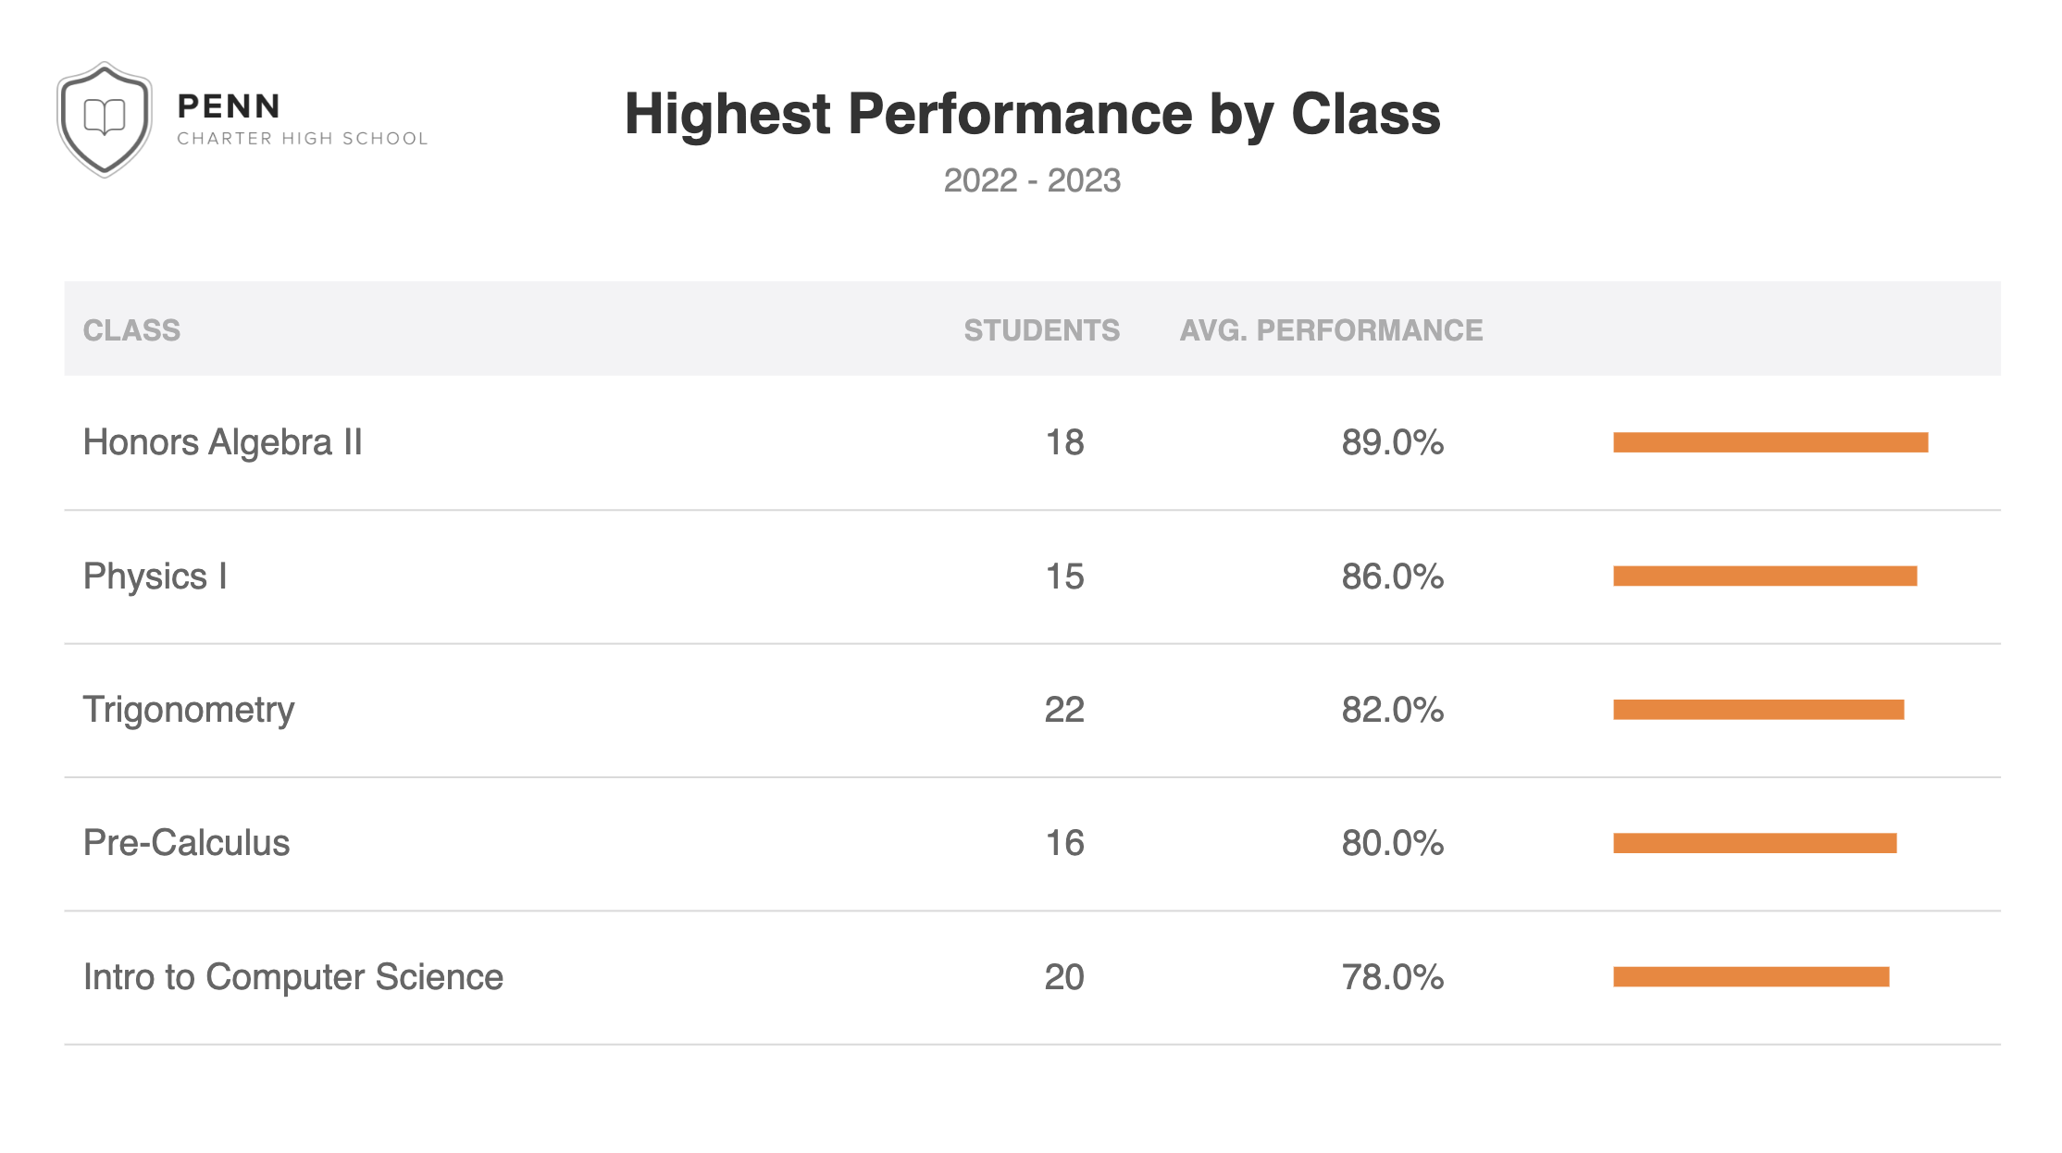The height and width of the screenshot is (1153, 2062).
Task: Select Intro to Computer Science class name
Action: pos(292,977)
